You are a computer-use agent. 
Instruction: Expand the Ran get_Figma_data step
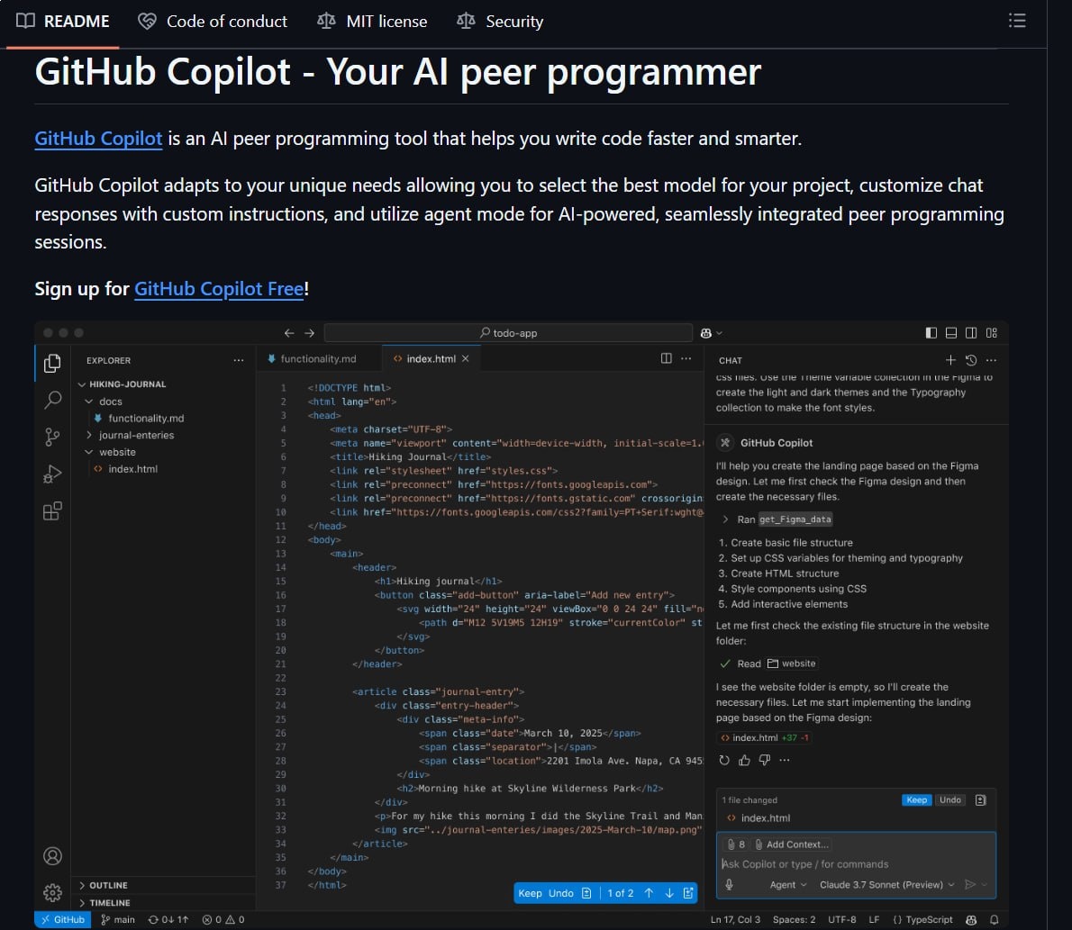(x=777, y=519)
